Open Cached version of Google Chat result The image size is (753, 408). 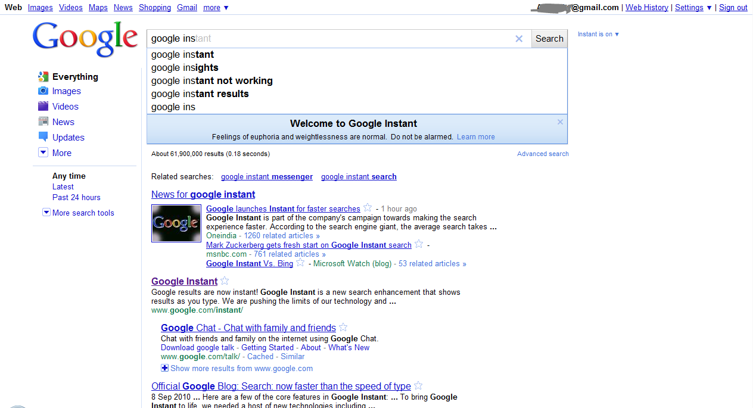pyautogui.click(x=260, y=357)
